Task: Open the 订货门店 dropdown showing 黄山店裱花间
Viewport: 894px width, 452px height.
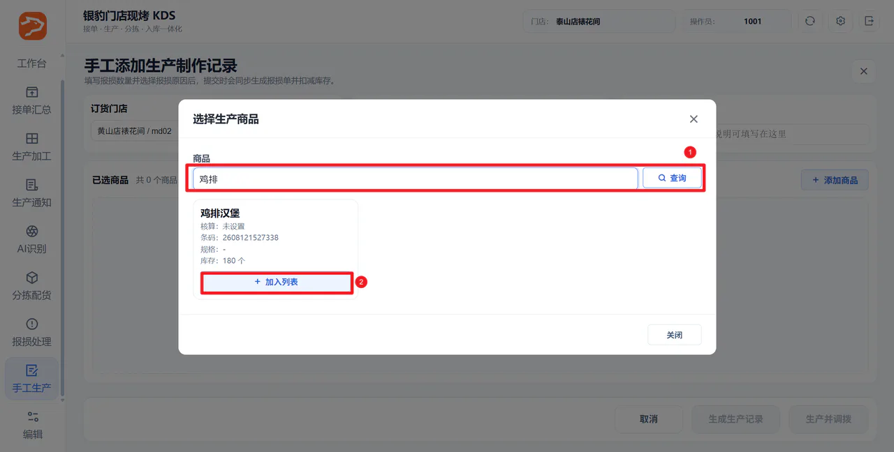Action: [x=135, y=131]
